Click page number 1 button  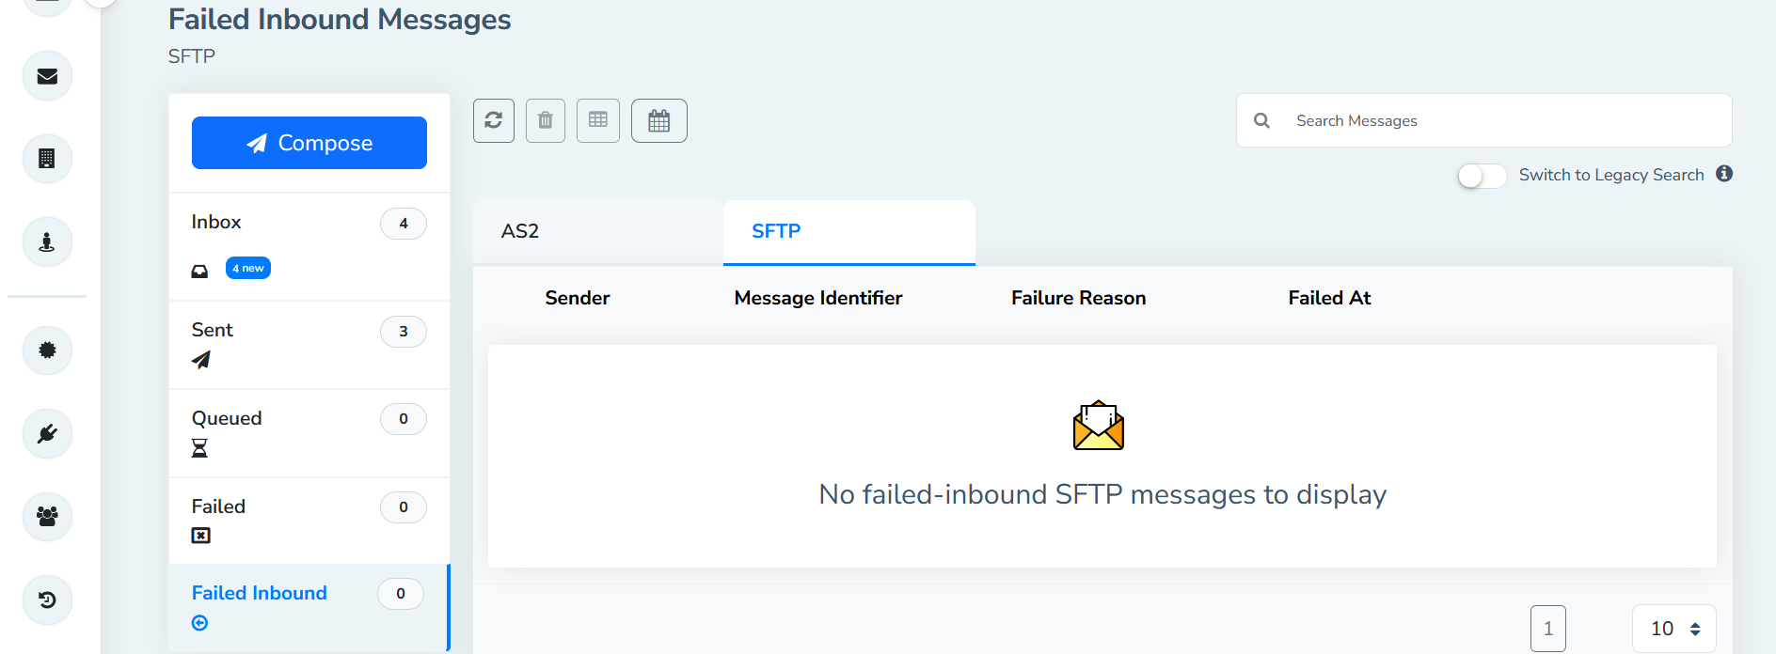pos(1548,629)
